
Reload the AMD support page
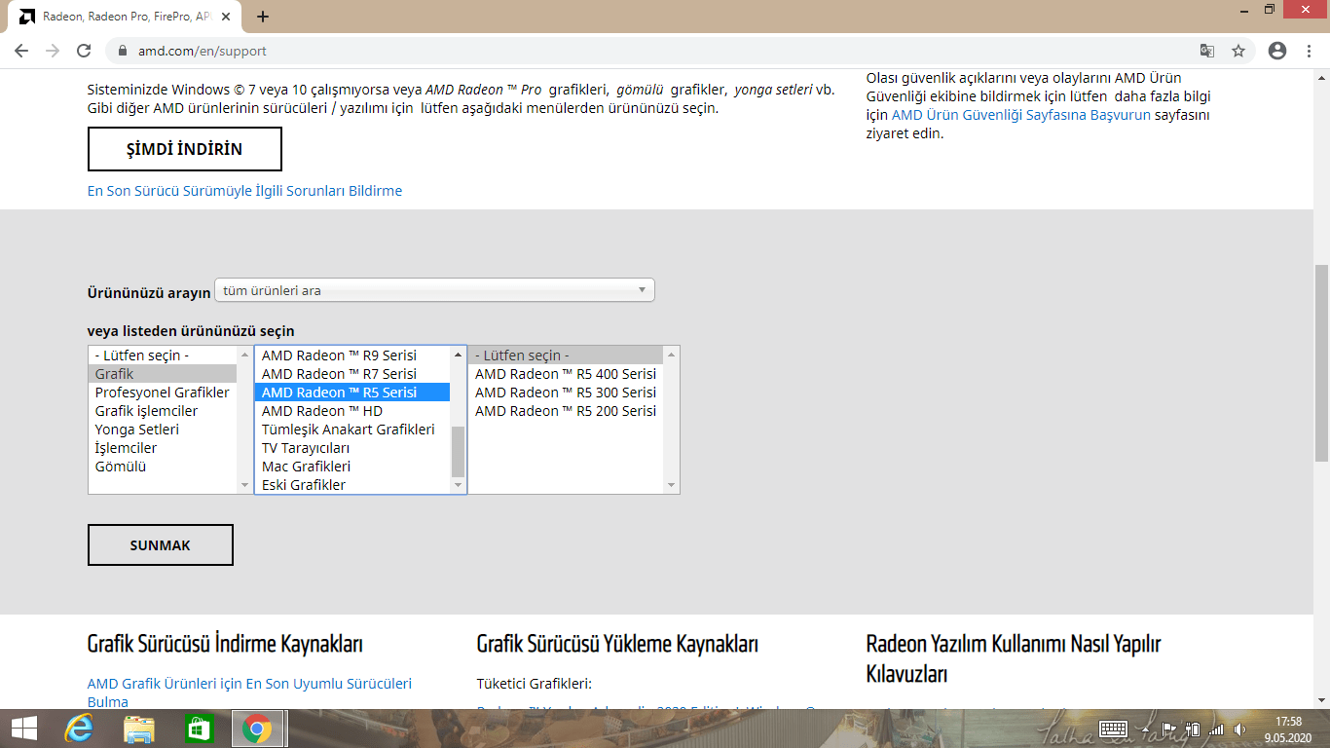[84, 51]
